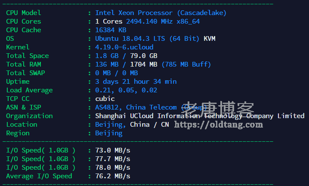Click the 2494.140 MHz x86_64 text

[163, 21]
